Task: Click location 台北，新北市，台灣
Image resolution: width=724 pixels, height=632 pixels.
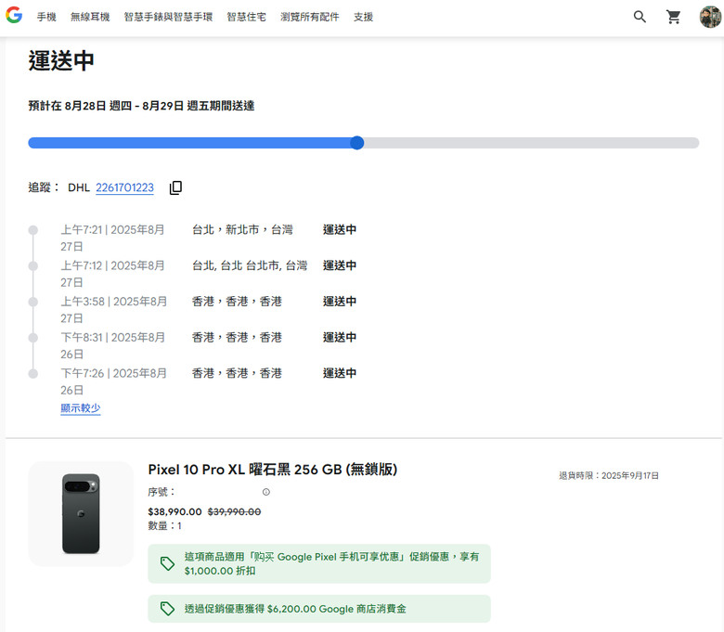Action: point(242,229)
